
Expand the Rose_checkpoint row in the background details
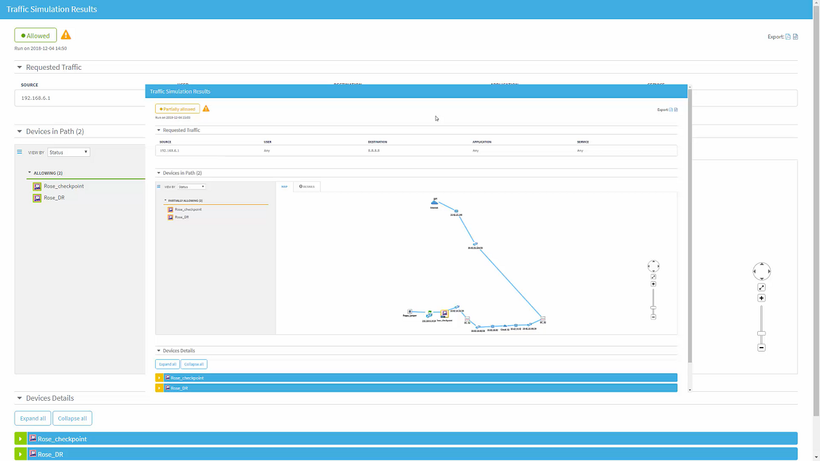tap(20, 439)
